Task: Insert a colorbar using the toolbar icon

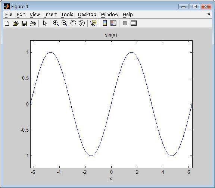Action: [x=105, y=23]
